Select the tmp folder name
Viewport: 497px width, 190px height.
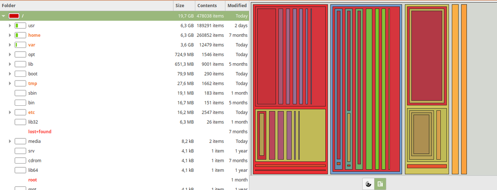pos(33,83)
